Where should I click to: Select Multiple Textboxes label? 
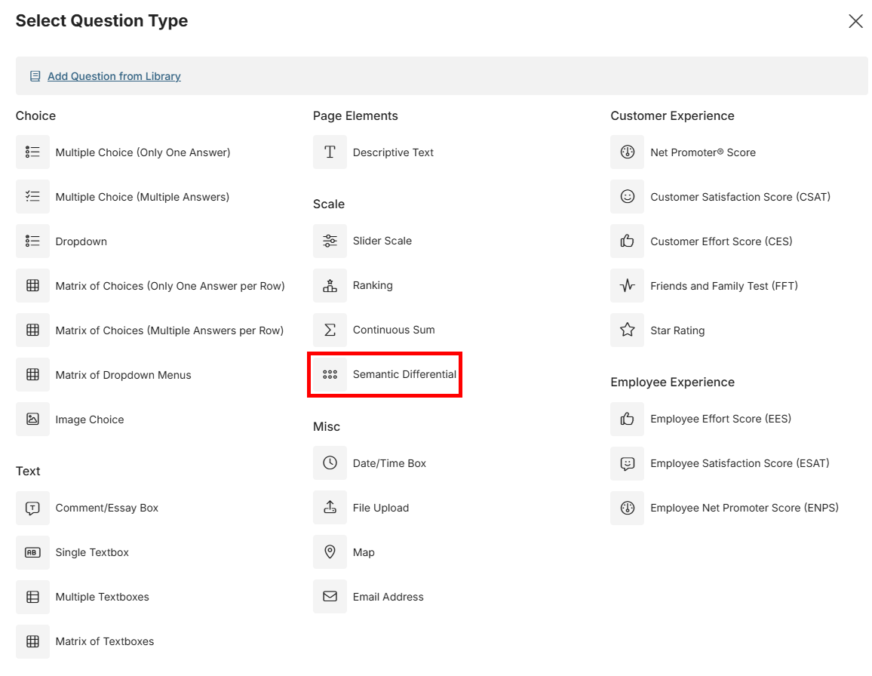pos(103,597)
